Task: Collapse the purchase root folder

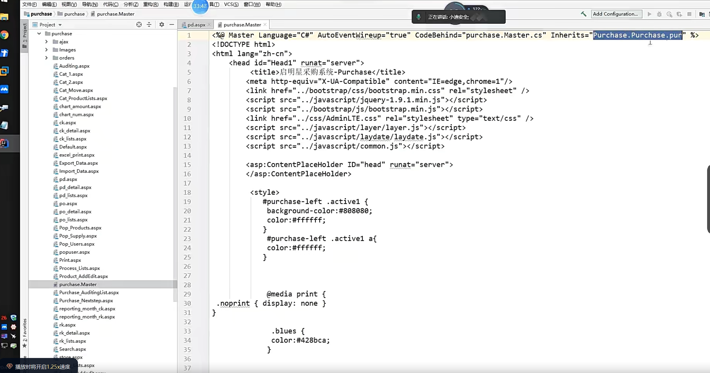Action: click(x=39, y=34)
